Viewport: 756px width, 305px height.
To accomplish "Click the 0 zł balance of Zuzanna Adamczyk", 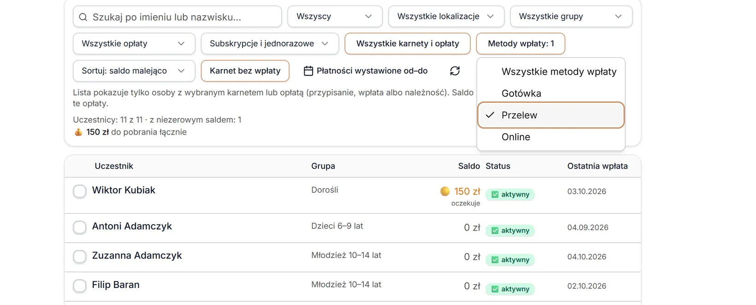I will click(472, 257).
